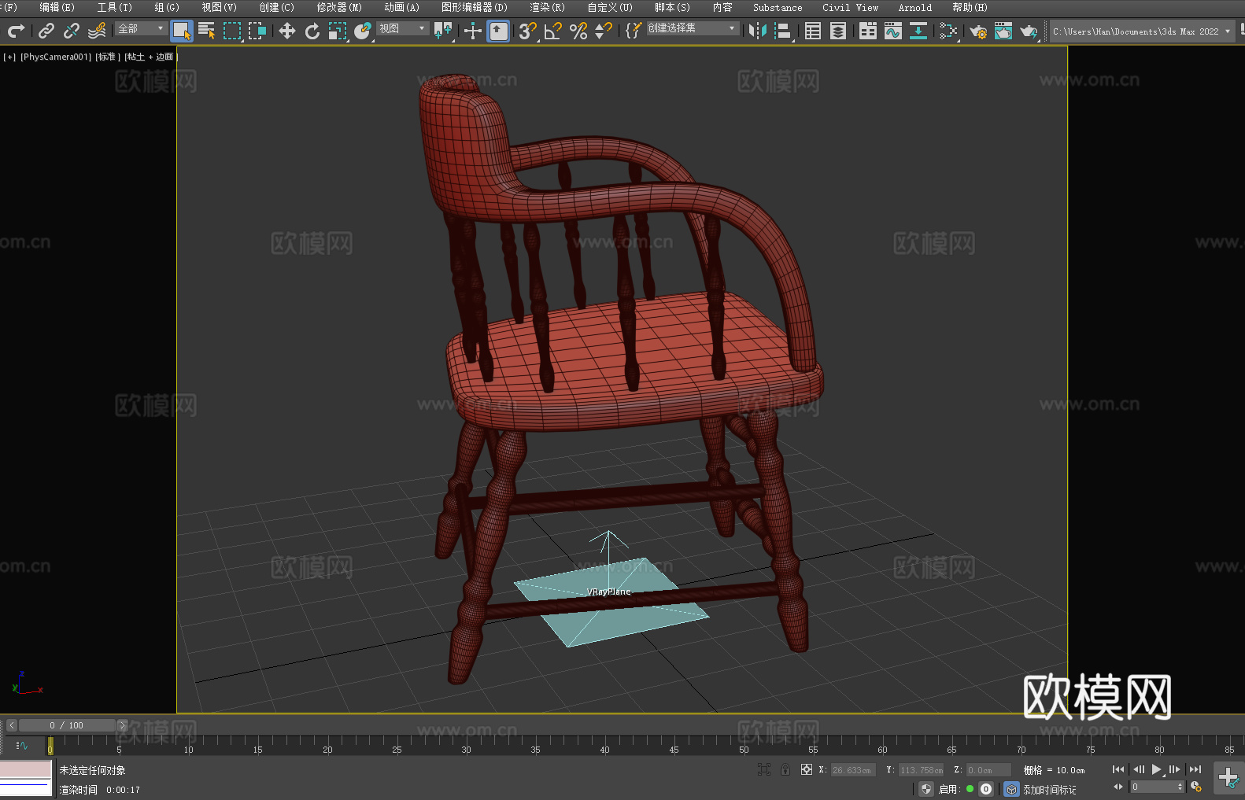Open mini curve editor toggle
Screen dimensions: 1245x800
pos(22,745)
